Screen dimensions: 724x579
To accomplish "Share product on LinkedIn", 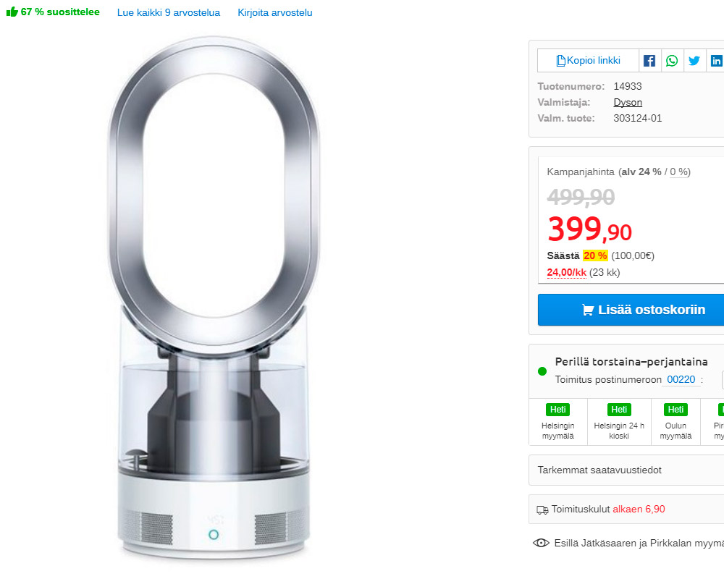I will click(x=716, y=61).
